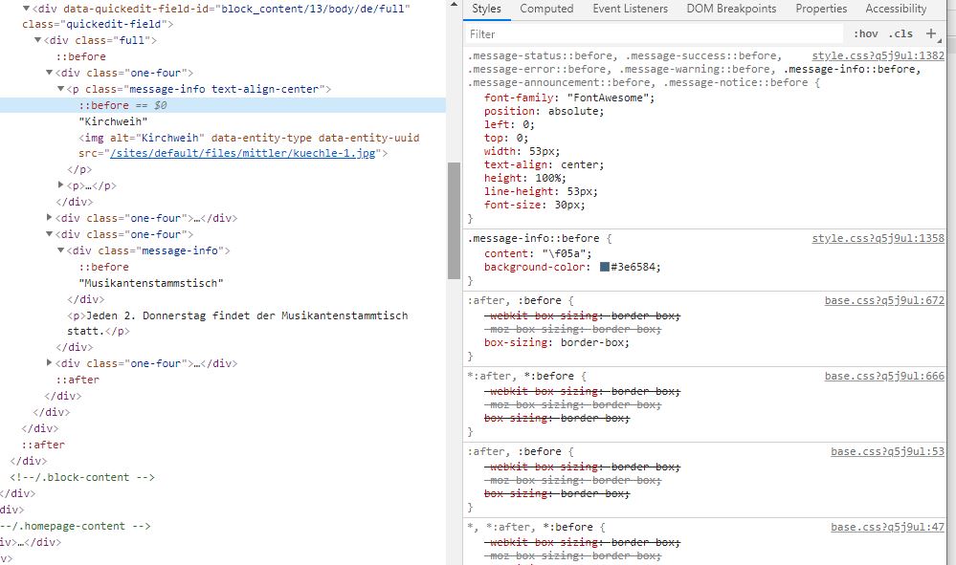Click the Filter styles input field
The image size is (956, 565).
[651, 34]
